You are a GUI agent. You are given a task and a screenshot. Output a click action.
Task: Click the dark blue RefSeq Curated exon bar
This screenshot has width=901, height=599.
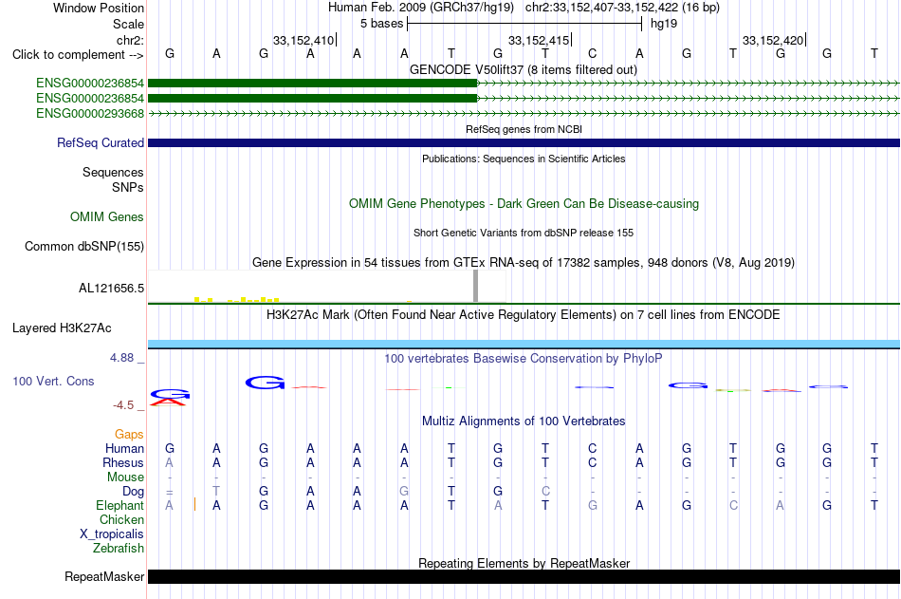pyautogui.click(x=524, y=142)
